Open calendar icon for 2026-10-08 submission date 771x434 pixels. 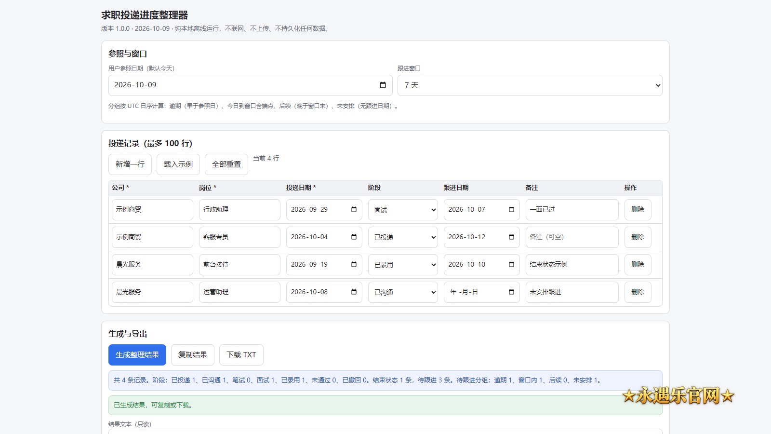pyautogui.click(x=354, y=292)
